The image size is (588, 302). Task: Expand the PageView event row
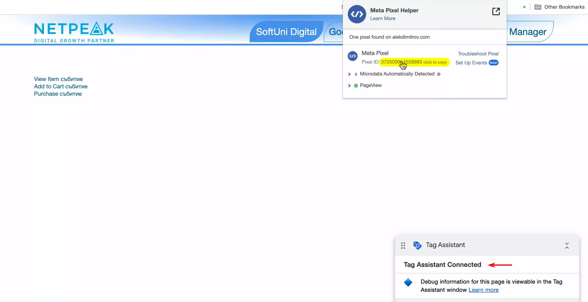click(349, 86)
